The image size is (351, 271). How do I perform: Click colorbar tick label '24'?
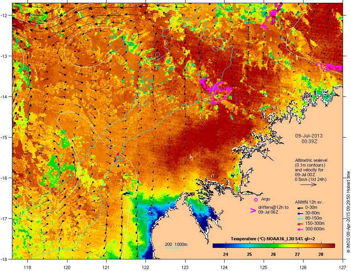point(226,254)
